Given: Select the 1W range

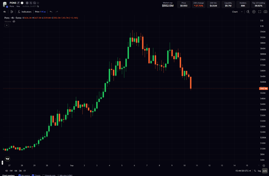Looking at the screenshot, I should click(11, 171).
